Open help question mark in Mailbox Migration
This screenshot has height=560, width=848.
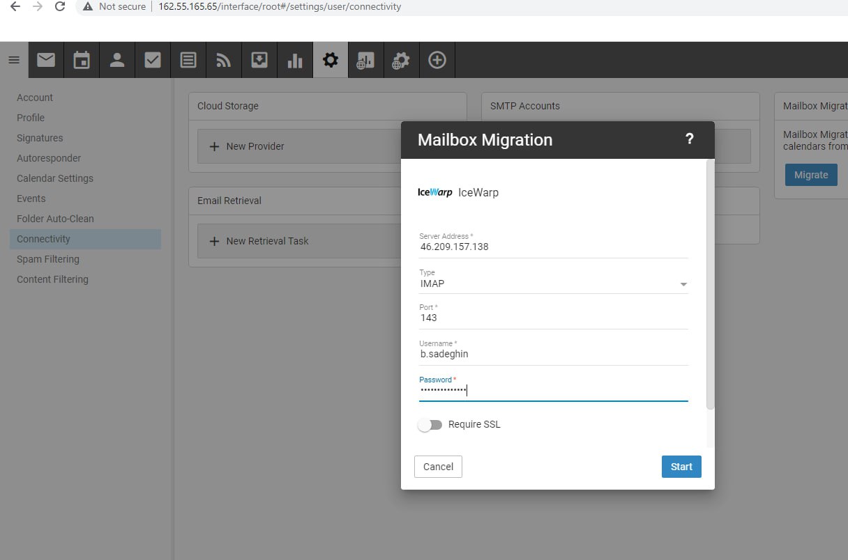click(690, 139)
